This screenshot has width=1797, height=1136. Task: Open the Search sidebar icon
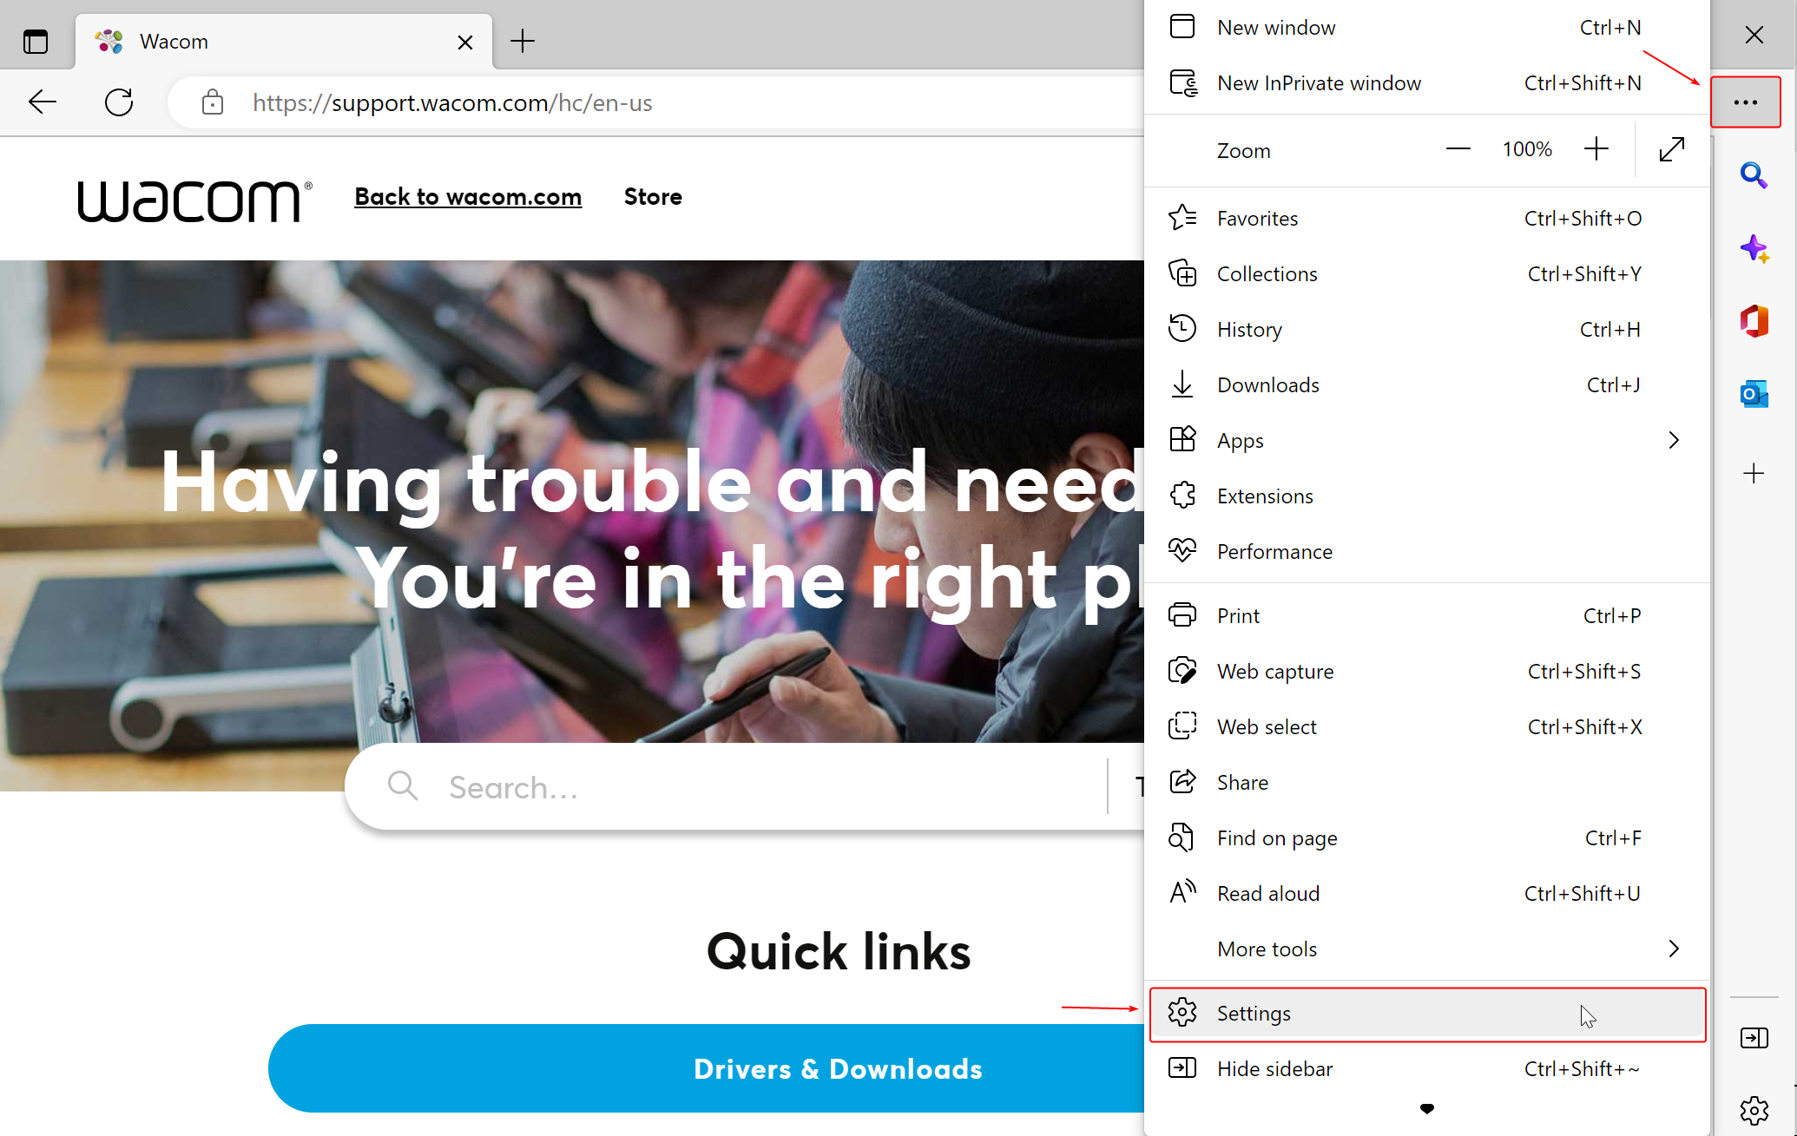click(x=1754, y=175)
